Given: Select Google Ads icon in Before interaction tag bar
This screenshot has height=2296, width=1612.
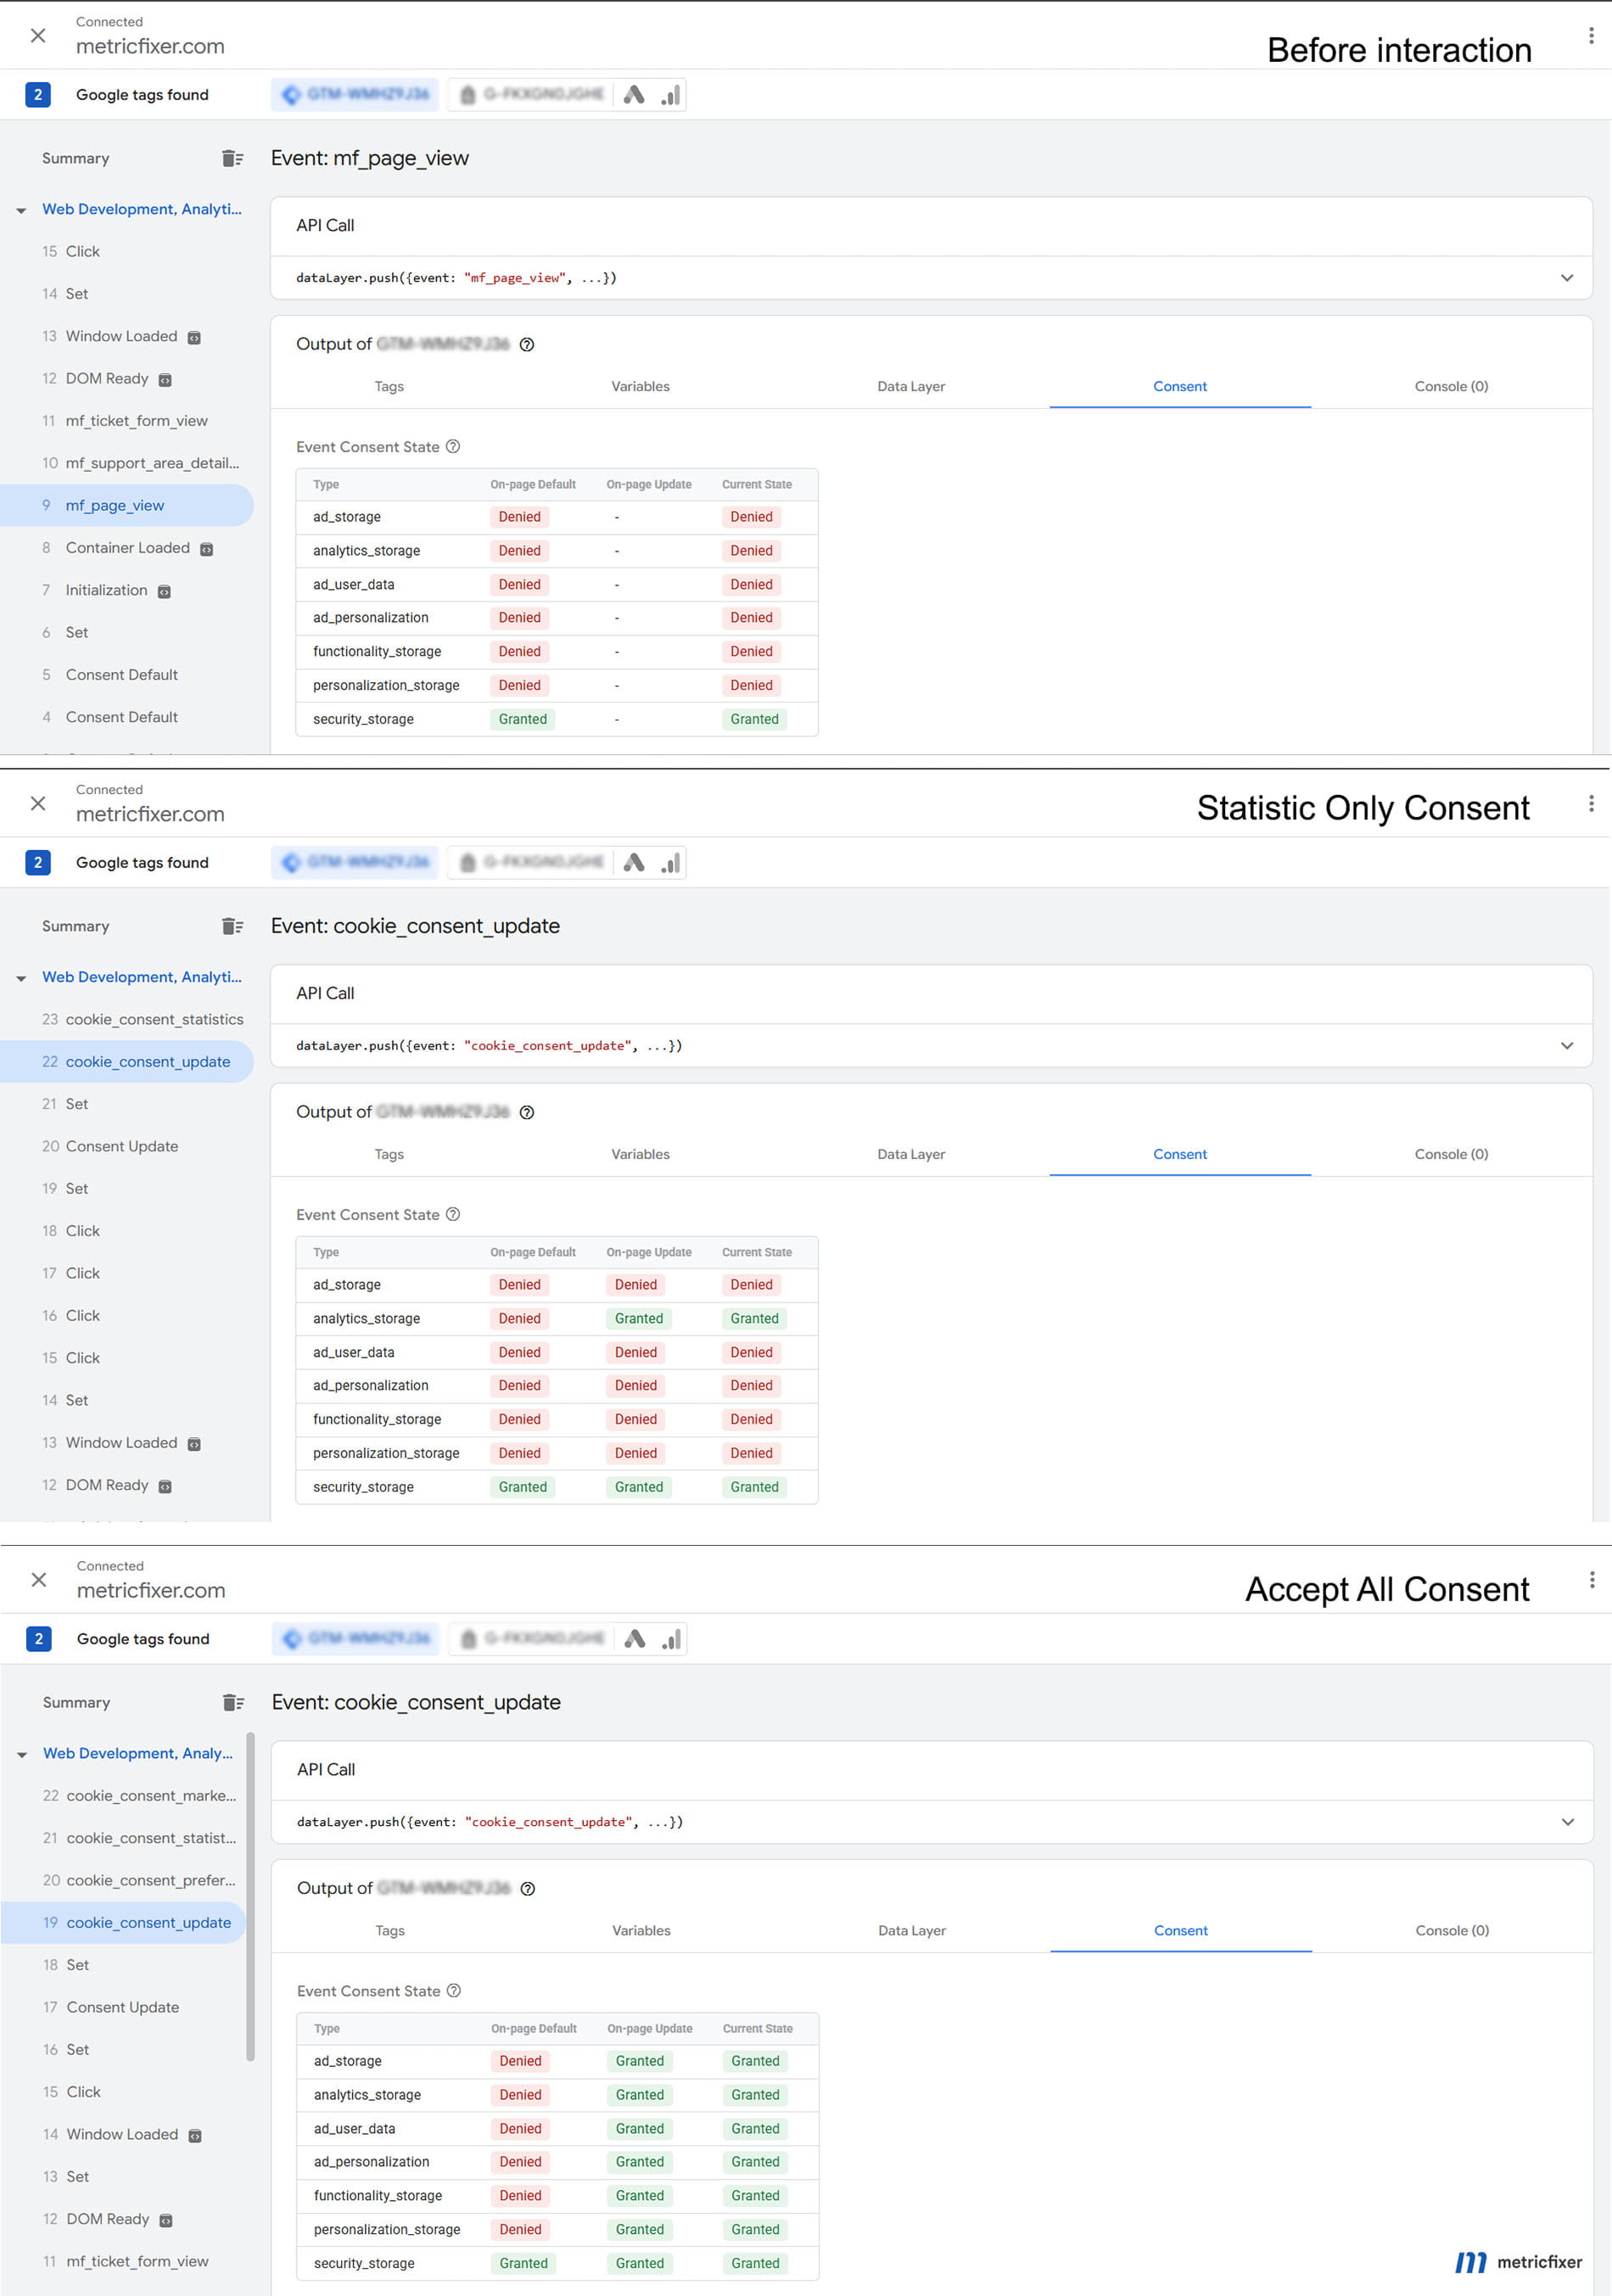Looking at the screenshot, I should coord(634,95).
